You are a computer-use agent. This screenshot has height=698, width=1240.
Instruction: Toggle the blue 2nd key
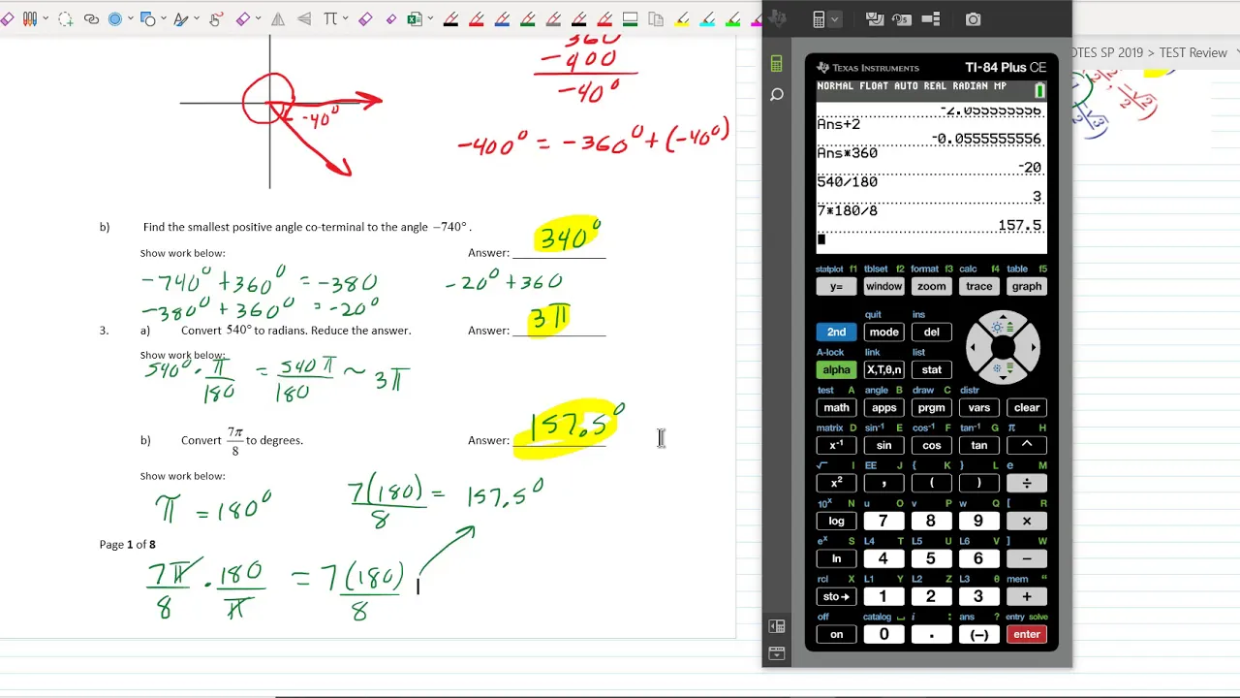836,332
